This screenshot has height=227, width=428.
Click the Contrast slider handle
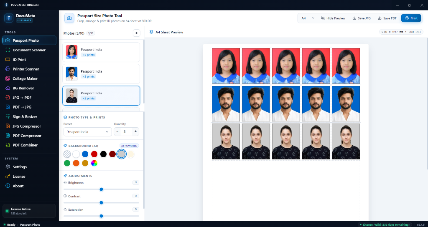point(101,203)
